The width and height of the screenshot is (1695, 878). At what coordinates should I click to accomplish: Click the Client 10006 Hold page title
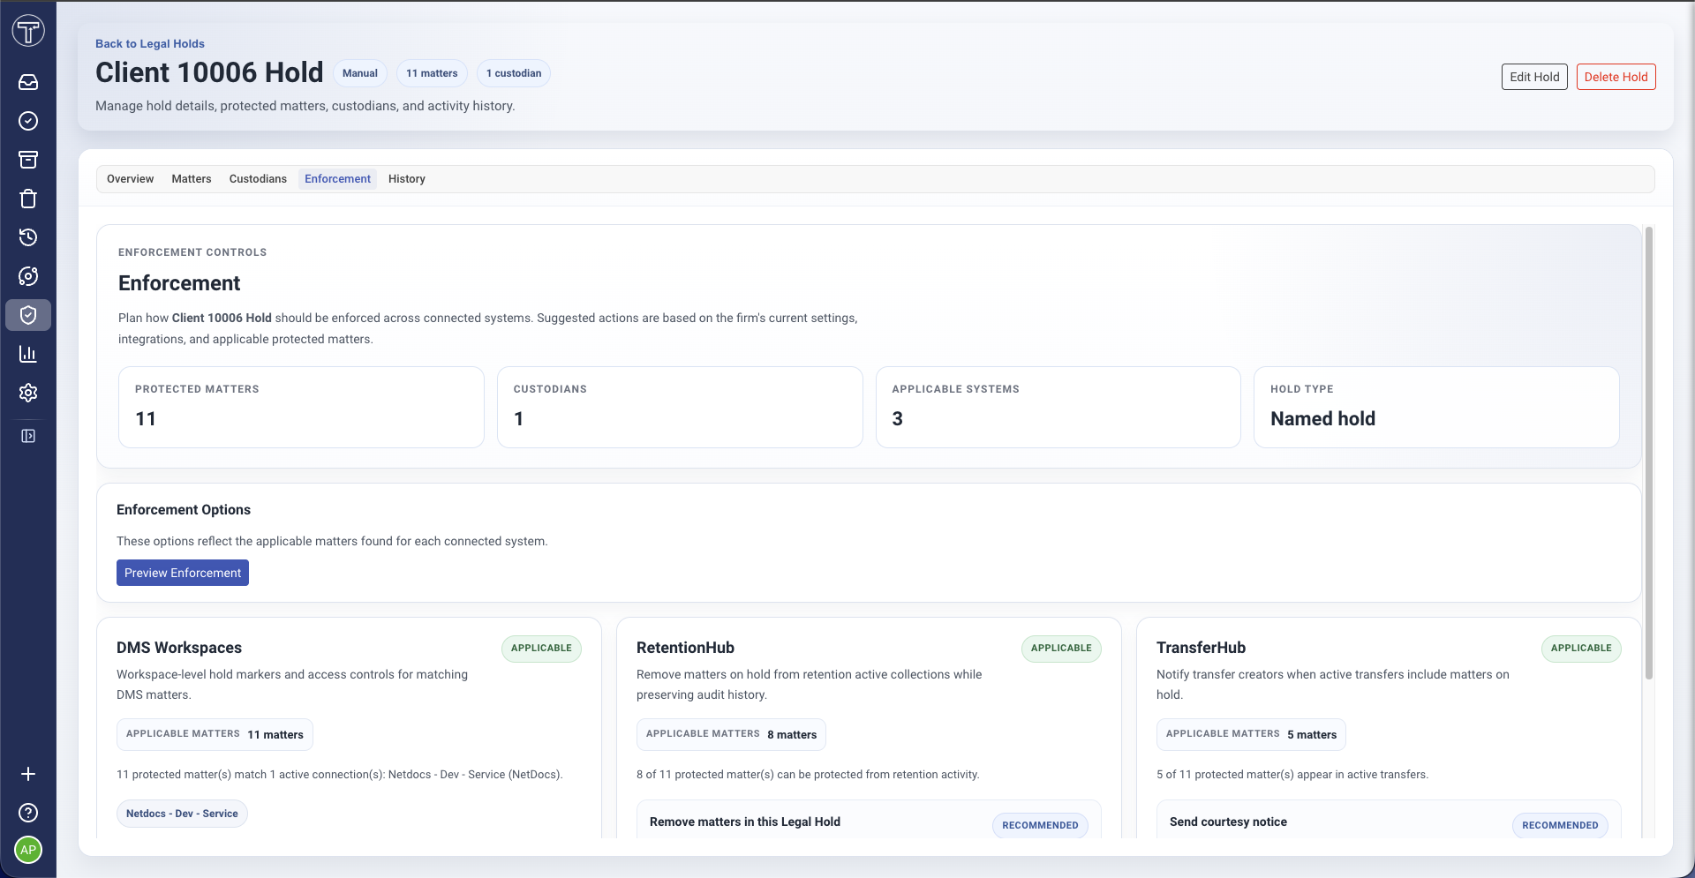(209, 72)
